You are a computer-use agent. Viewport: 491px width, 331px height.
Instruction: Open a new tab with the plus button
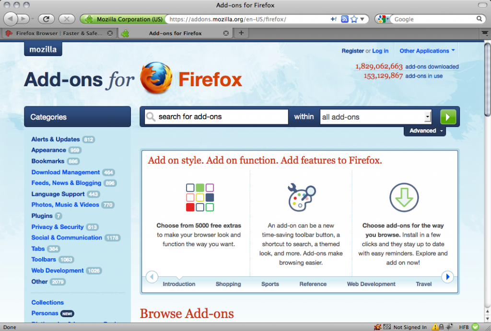tap(241, 33)
